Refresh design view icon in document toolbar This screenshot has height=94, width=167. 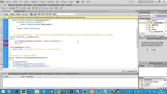[50, 14]
